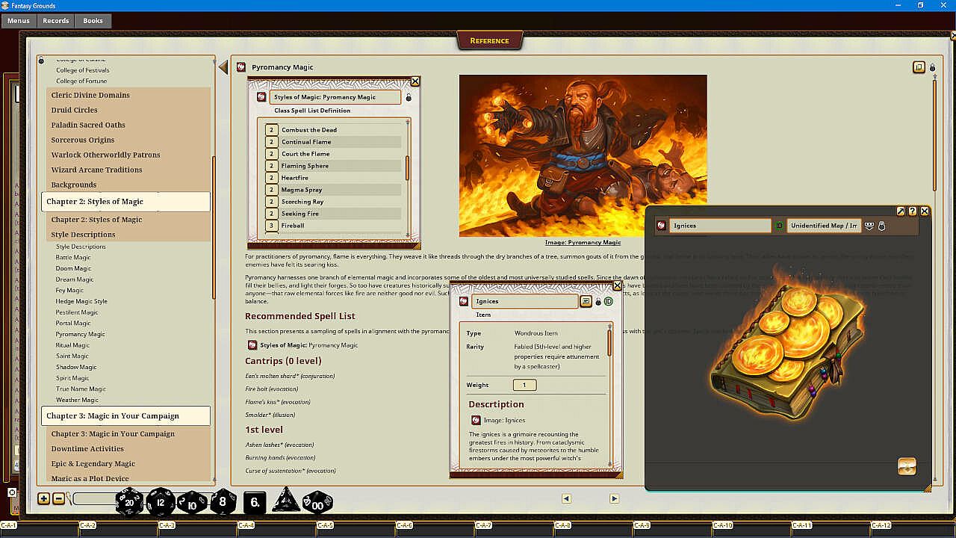This screenshot has width=956, height=538.
Task: Roll the d8 die
Action: [223, 502]
